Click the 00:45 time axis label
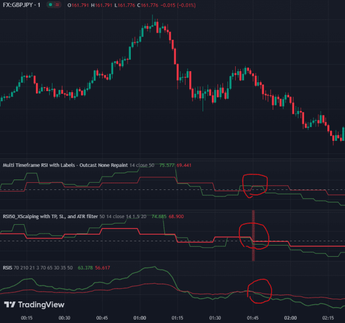 click(102, 317)
